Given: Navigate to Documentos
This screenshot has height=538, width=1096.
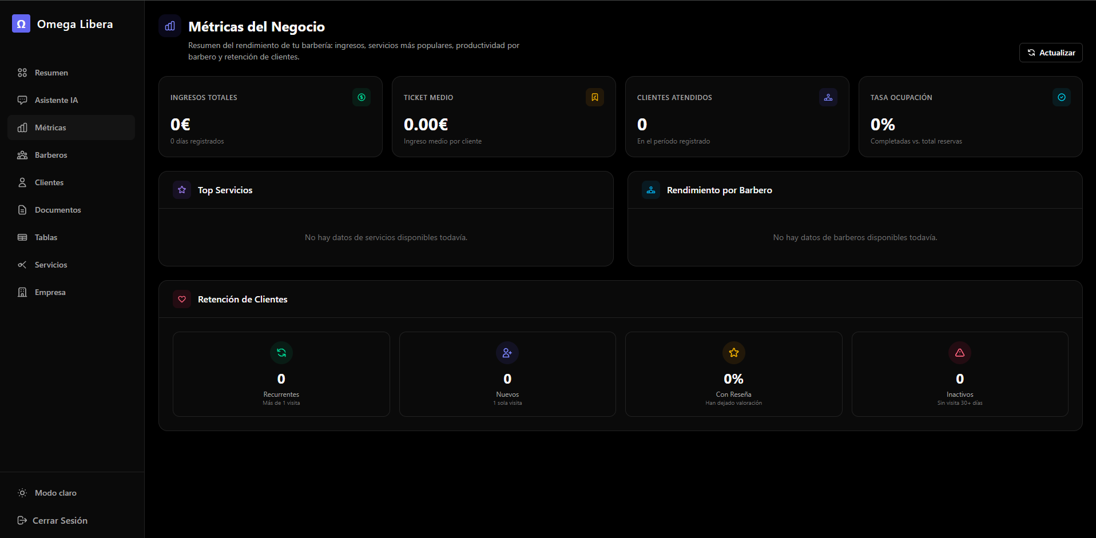Looking at the screenshot, I should tap(72, 210).
